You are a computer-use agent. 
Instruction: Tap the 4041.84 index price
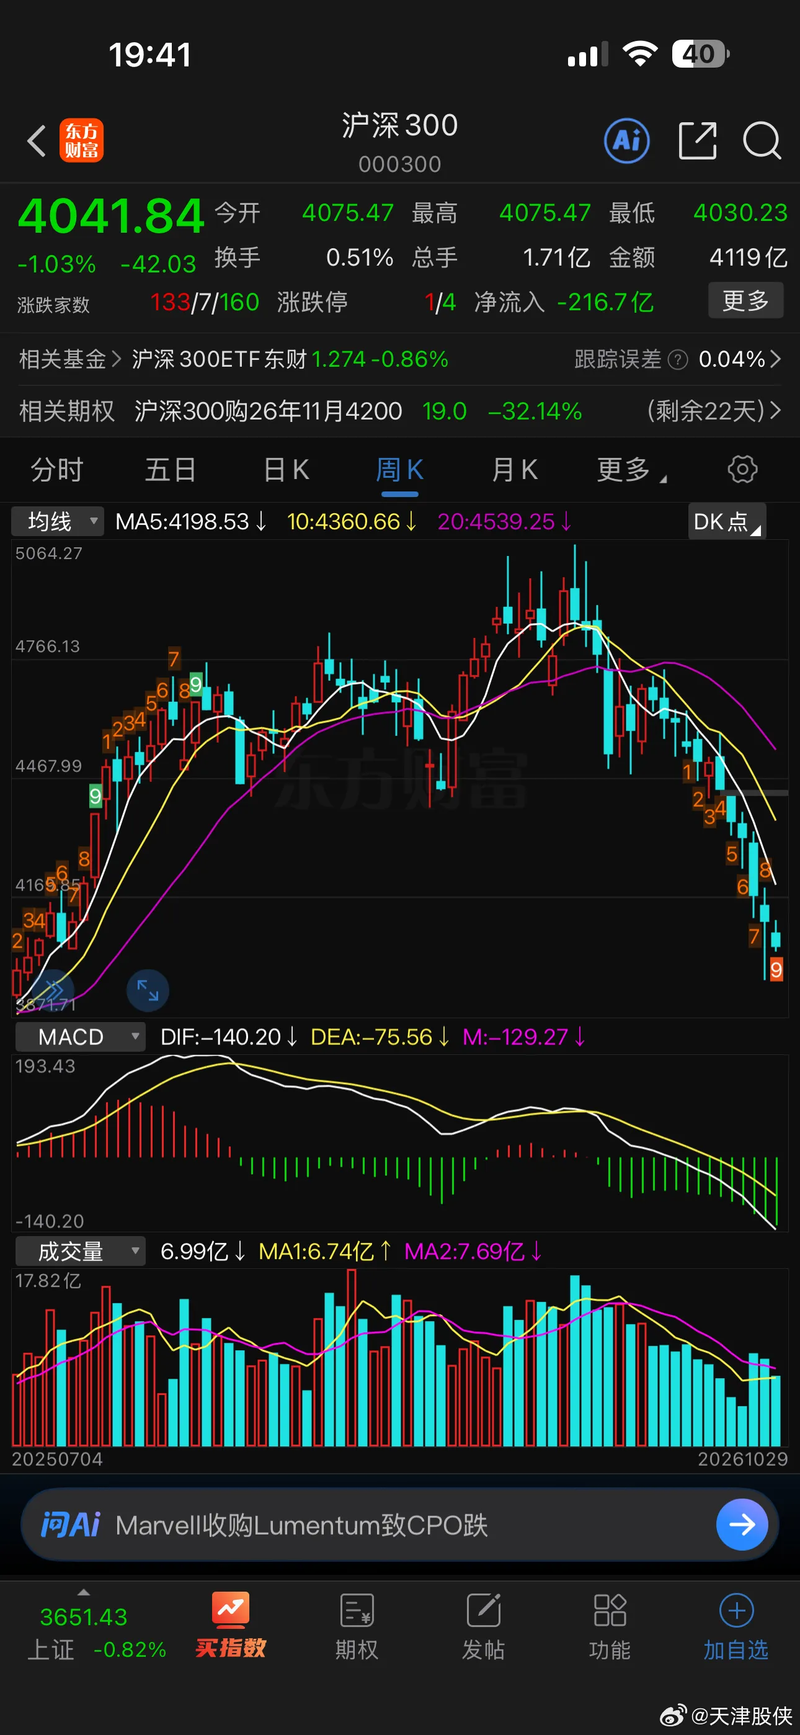click(x=110, y=216)
